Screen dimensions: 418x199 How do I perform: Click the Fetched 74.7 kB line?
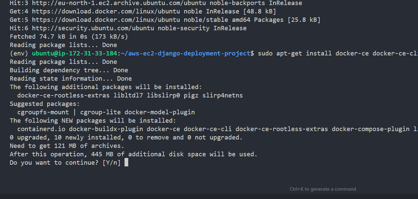point(69,37)
